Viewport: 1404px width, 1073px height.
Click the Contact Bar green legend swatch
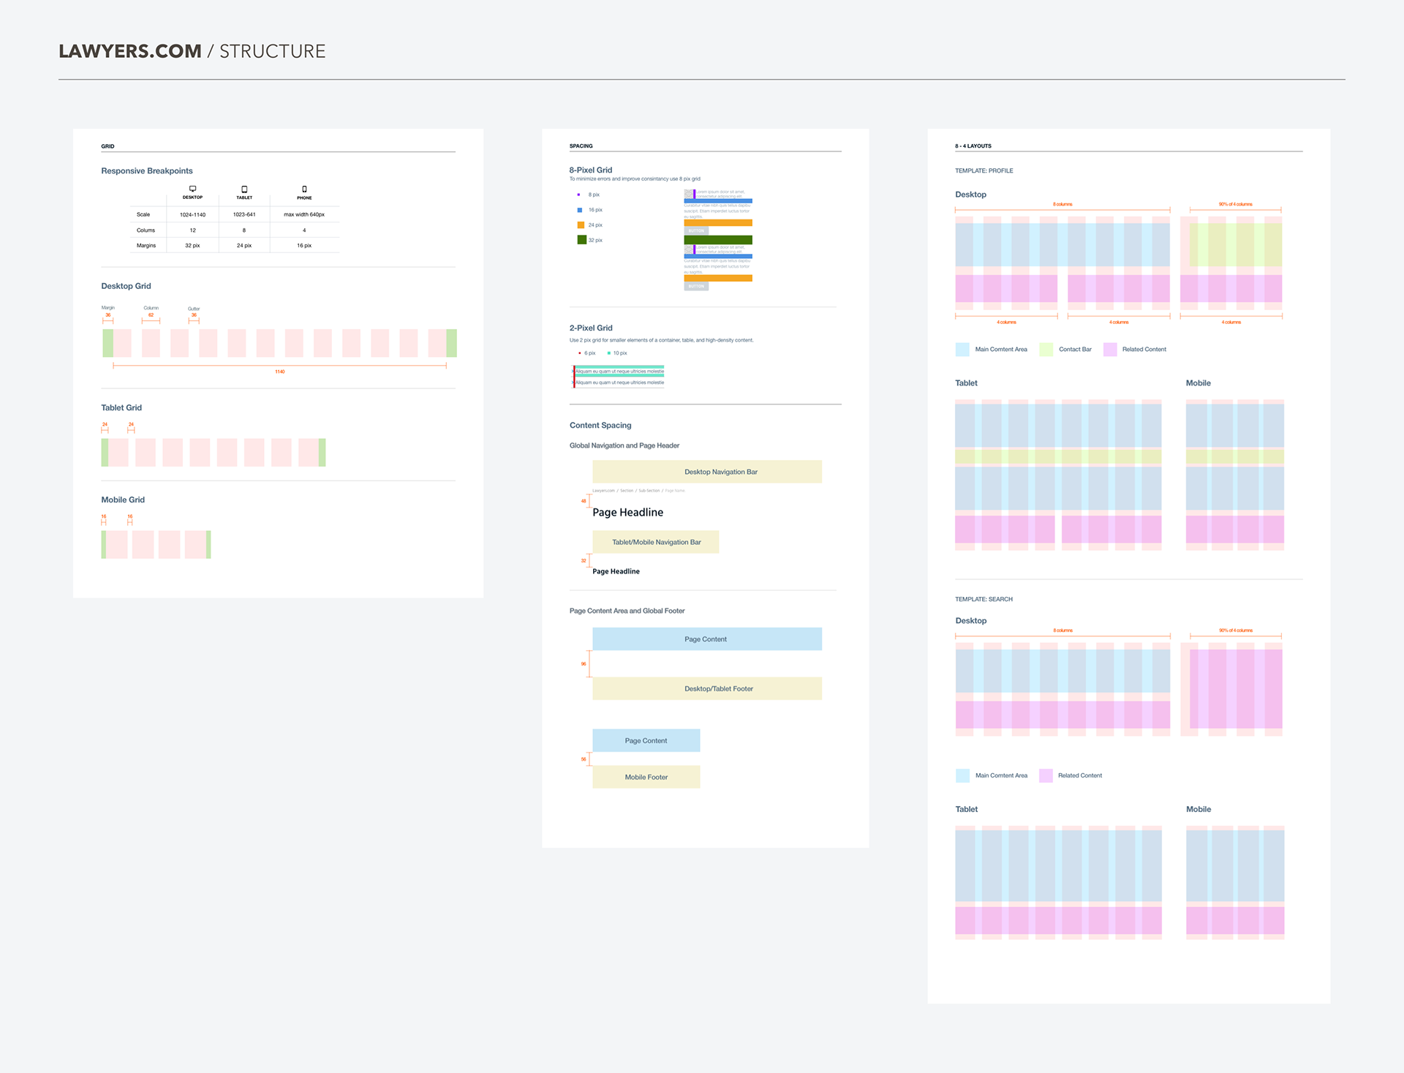tap(1046, 350)
